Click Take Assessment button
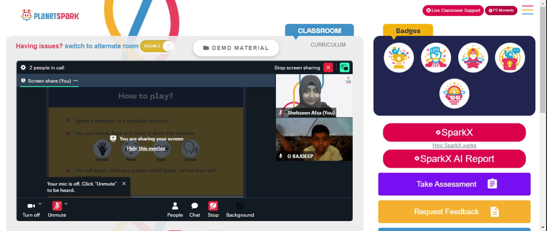This screenshot has height=231, width=547. click(454, 184)
